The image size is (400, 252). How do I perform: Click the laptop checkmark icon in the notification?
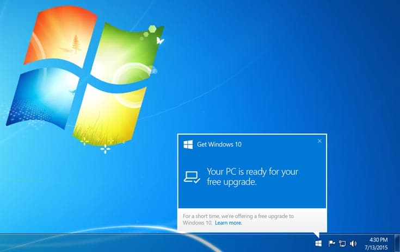pos(192,177)
